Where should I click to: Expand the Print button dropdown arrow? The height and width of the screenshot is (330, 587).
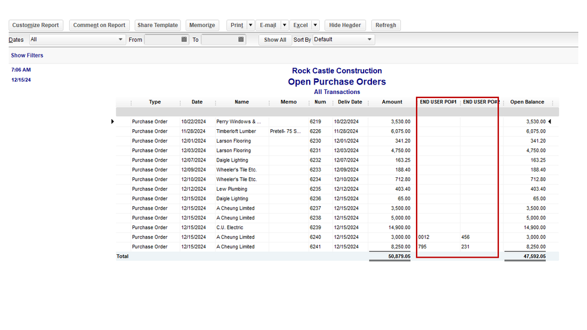[x=250, y=25]
